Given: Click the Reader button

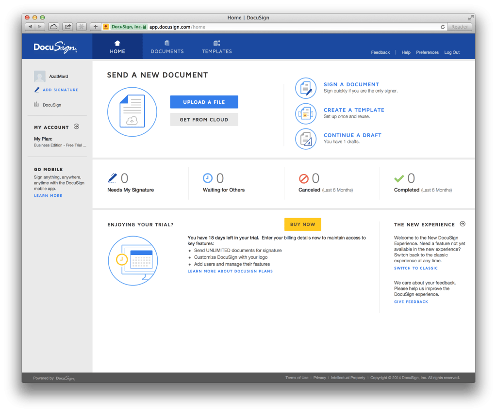Looking at the screenshot, I should click(x=460, y=27).
